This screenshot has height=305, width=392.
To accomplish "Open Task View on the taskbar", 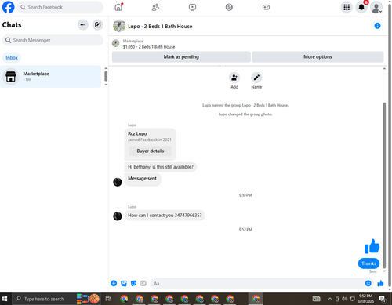I will point(108,299).
